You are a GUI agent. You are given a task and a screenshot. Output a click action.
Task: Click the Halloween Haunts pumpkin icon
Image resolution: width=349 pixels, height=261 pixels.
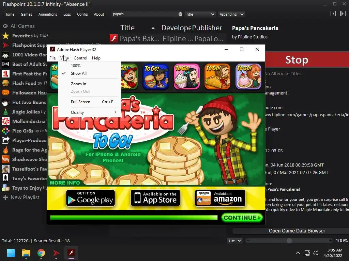coord(5,93)
